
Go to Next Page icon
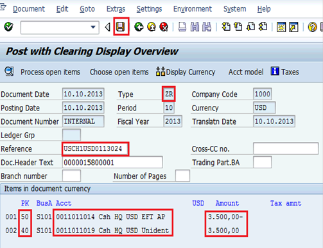[x=250, y=27]
